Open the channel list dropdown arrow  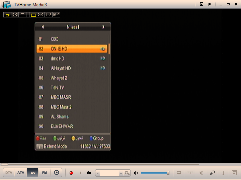pyautogui.click(x=98, y=173)
